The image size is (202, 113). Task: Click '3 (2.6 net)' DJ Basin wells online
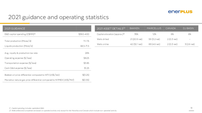190,44
